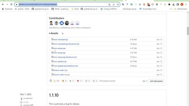Download nvm-setup.zip
Viewport: 189px width, 106px height.
pos(59,53)
